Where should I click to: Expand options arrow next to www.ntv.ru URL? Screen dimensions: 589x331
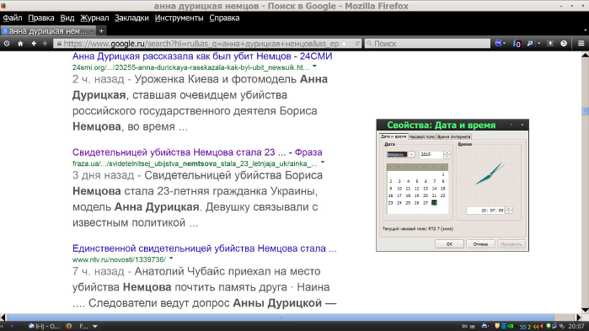coord(171,259)
